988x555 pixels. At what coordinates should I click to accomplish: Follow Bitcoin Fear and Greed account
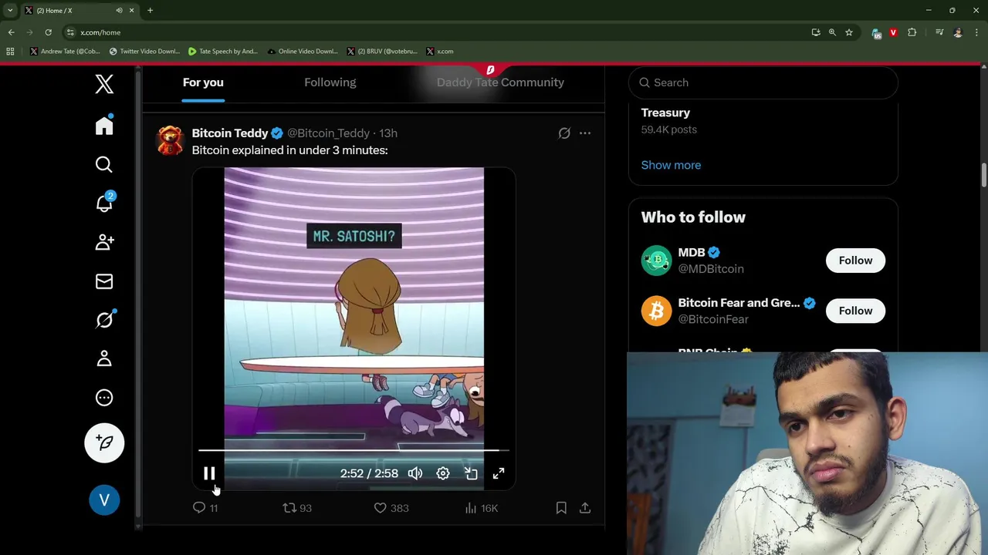coord(855,311)
